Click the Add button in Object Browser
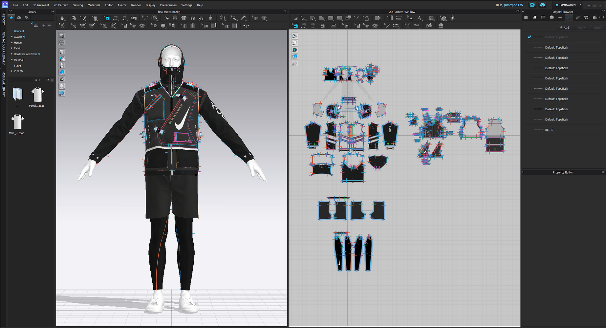Image resolution: width=606 pixels, height=328 pixels. [565, 28]
